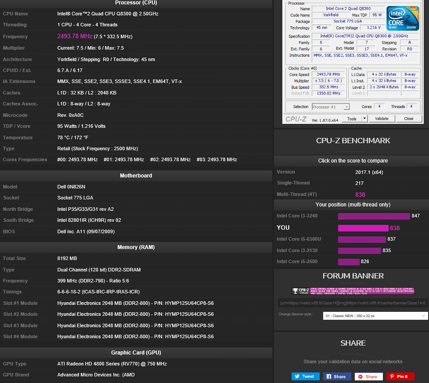Click the Twitter bird icon
This screenshot has width=429, height=383.
click(x=297, y=376)
